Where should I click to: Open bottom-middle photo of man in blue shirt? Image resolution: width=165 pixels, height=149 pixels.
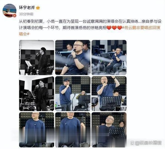click(x=73, y=130)
